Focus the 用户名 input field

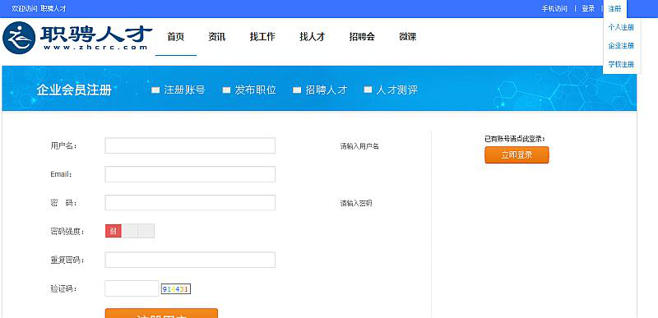tap(190, 145)
